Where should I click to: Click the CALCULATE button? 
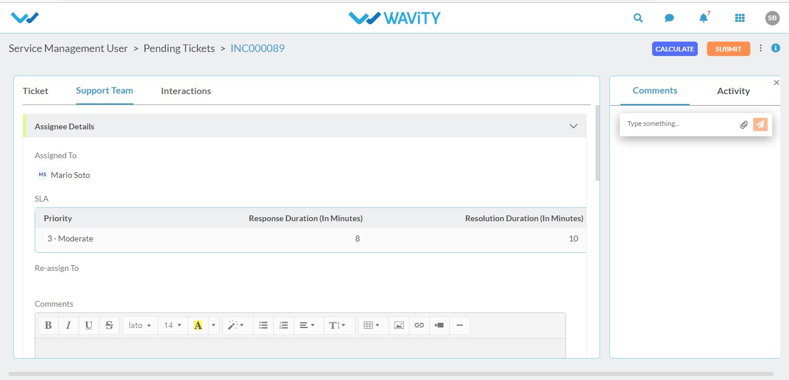675,49
